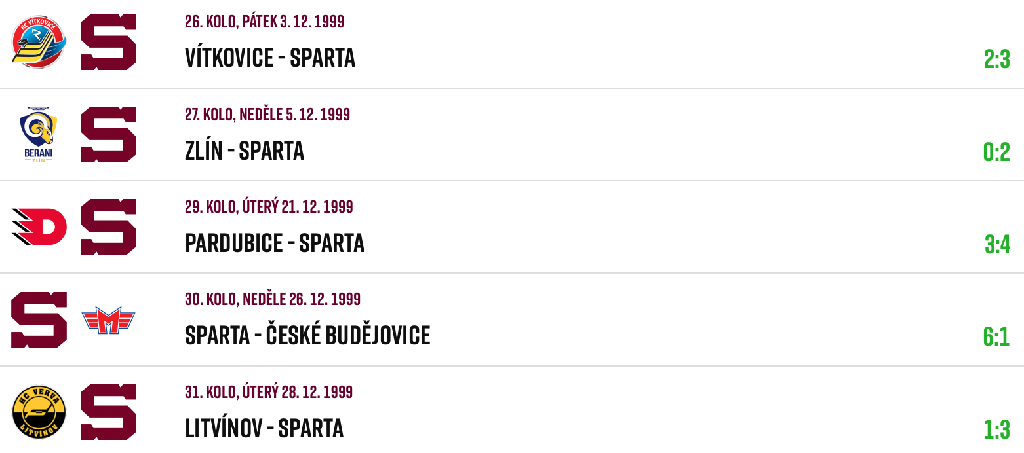Click the 26. kolo date label

pos(264,22)
